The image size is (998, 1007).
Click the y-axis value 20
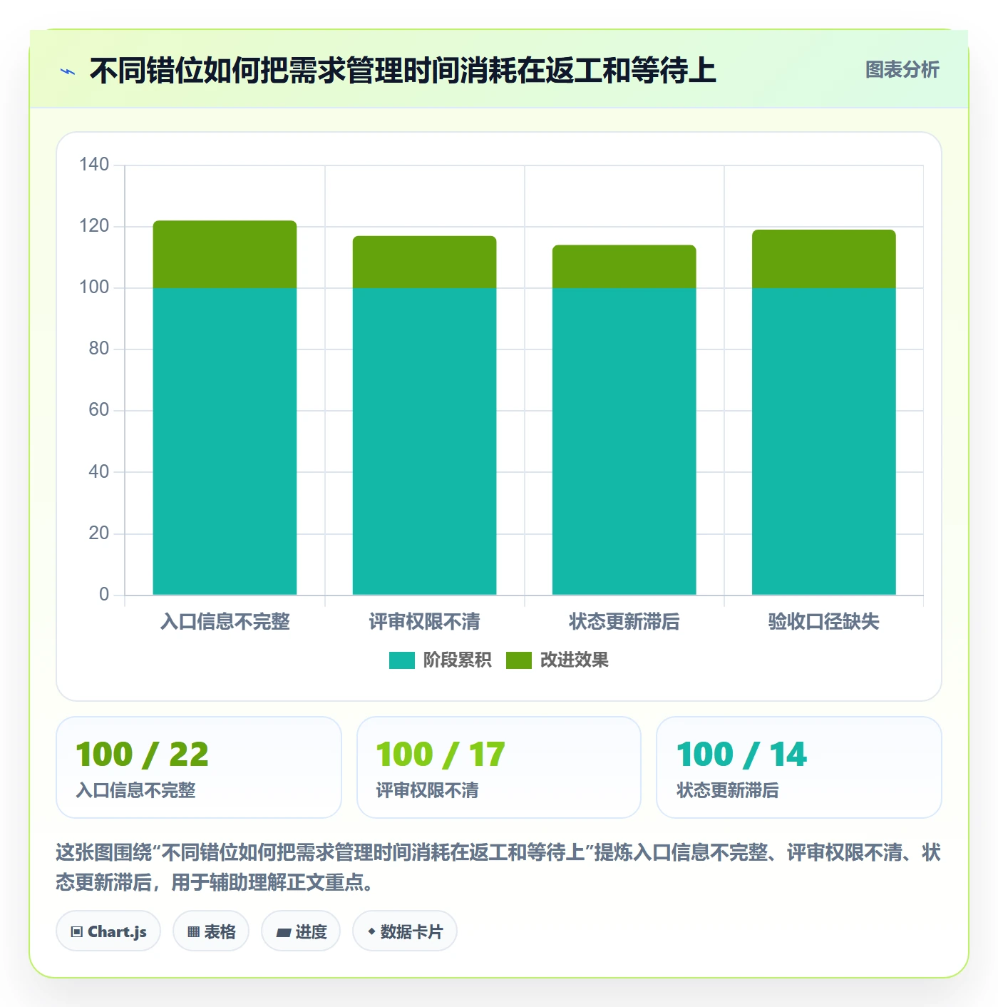click(99, 533)
